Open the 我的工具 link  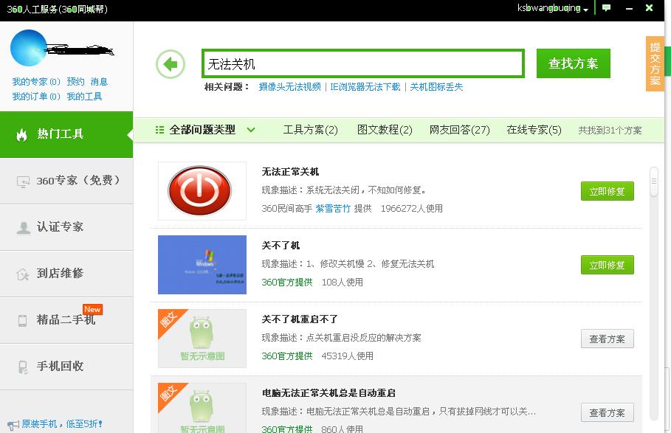[84, 97]
